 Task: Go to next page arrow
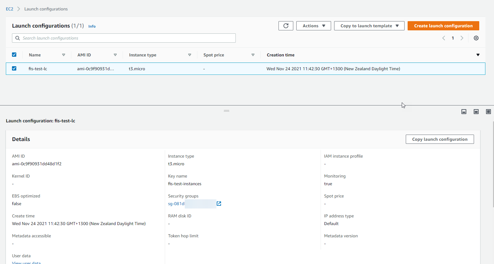coord(462,38)
